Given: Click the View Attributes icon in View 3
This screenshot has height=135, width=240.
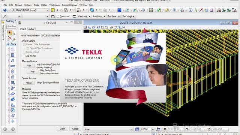Looking at the screenshot, I should pyautogui.click(x=85, y=27).
